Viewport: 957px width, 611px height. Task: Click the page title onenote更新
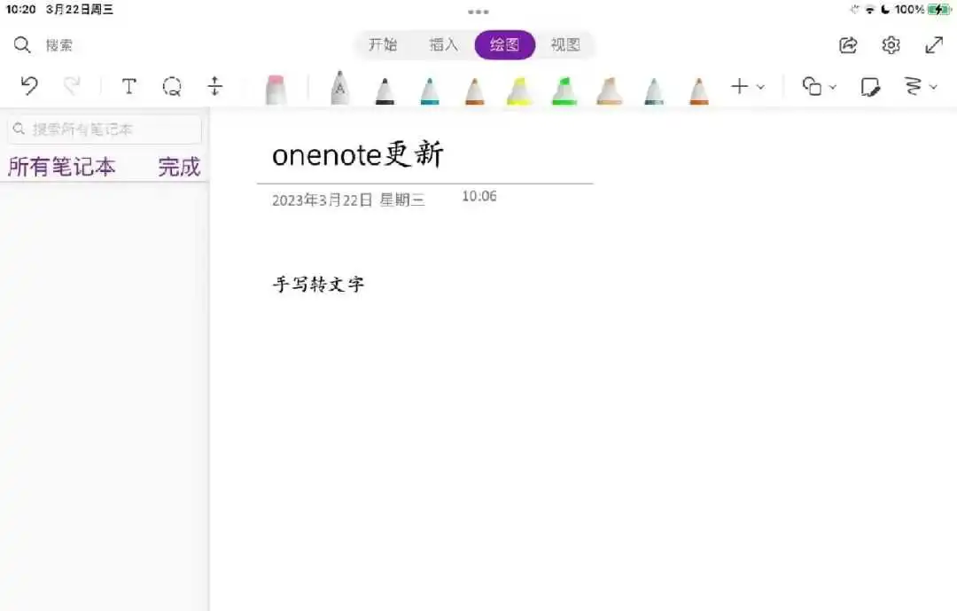coord(358,154)
